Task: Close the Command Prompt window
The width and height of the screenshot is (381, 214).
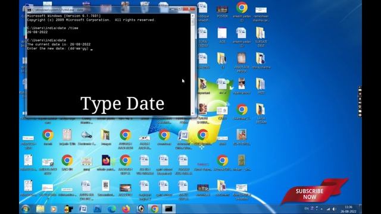Action: coord(189,9)
